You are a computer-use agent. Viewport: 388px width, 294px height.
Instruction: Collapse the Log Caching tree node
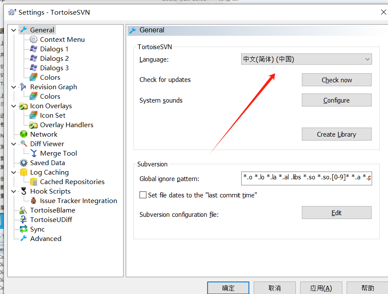[14, 172]
